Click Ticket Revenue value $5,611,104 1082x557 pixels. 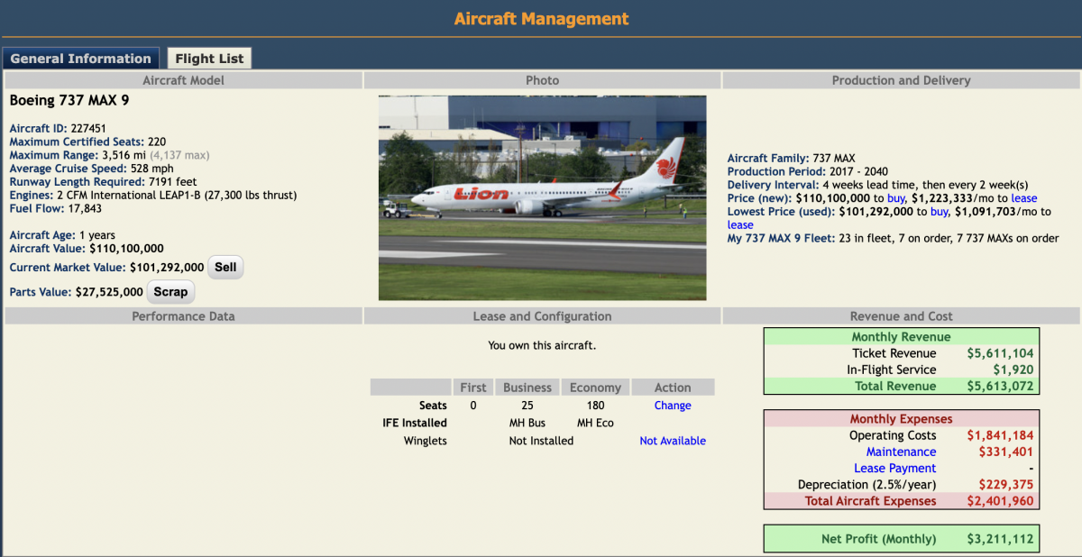pyautogui.click(x=1000, y=353)
